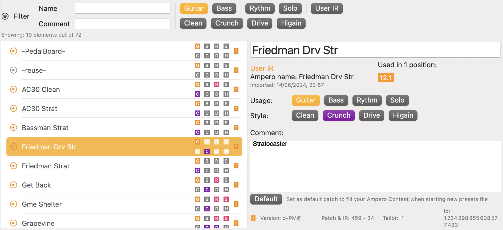503x230 pixels.
Task: Enable the Higain filter at the top
Action: tap(291, 23)
